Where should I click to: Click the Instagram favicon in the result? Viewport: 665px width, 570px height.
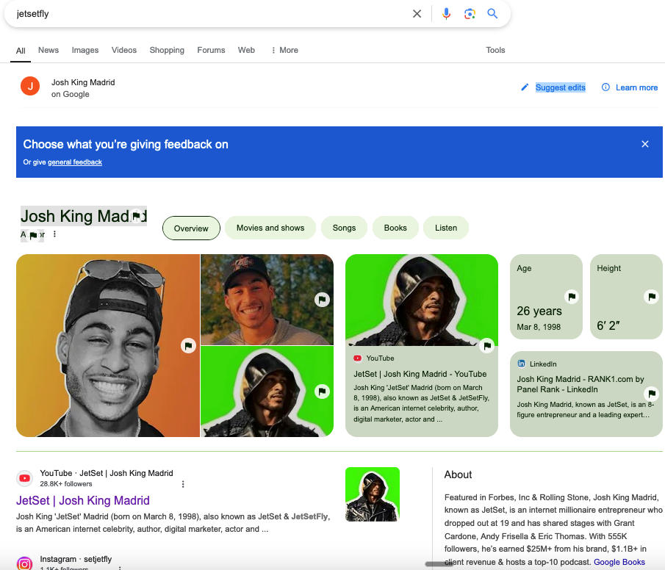tap(24, 563)
